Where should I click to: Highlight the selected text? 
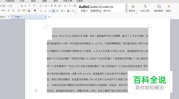coord(24,11)
